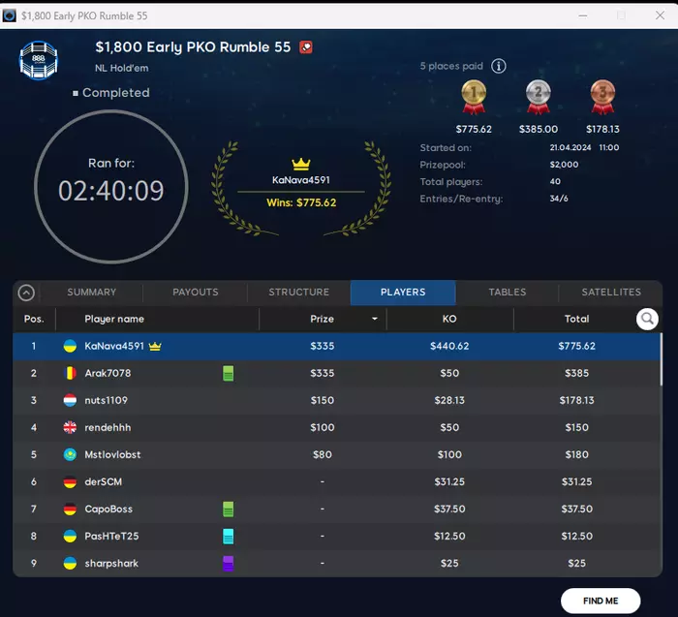Select player name sharpshark

pos(111,564)
